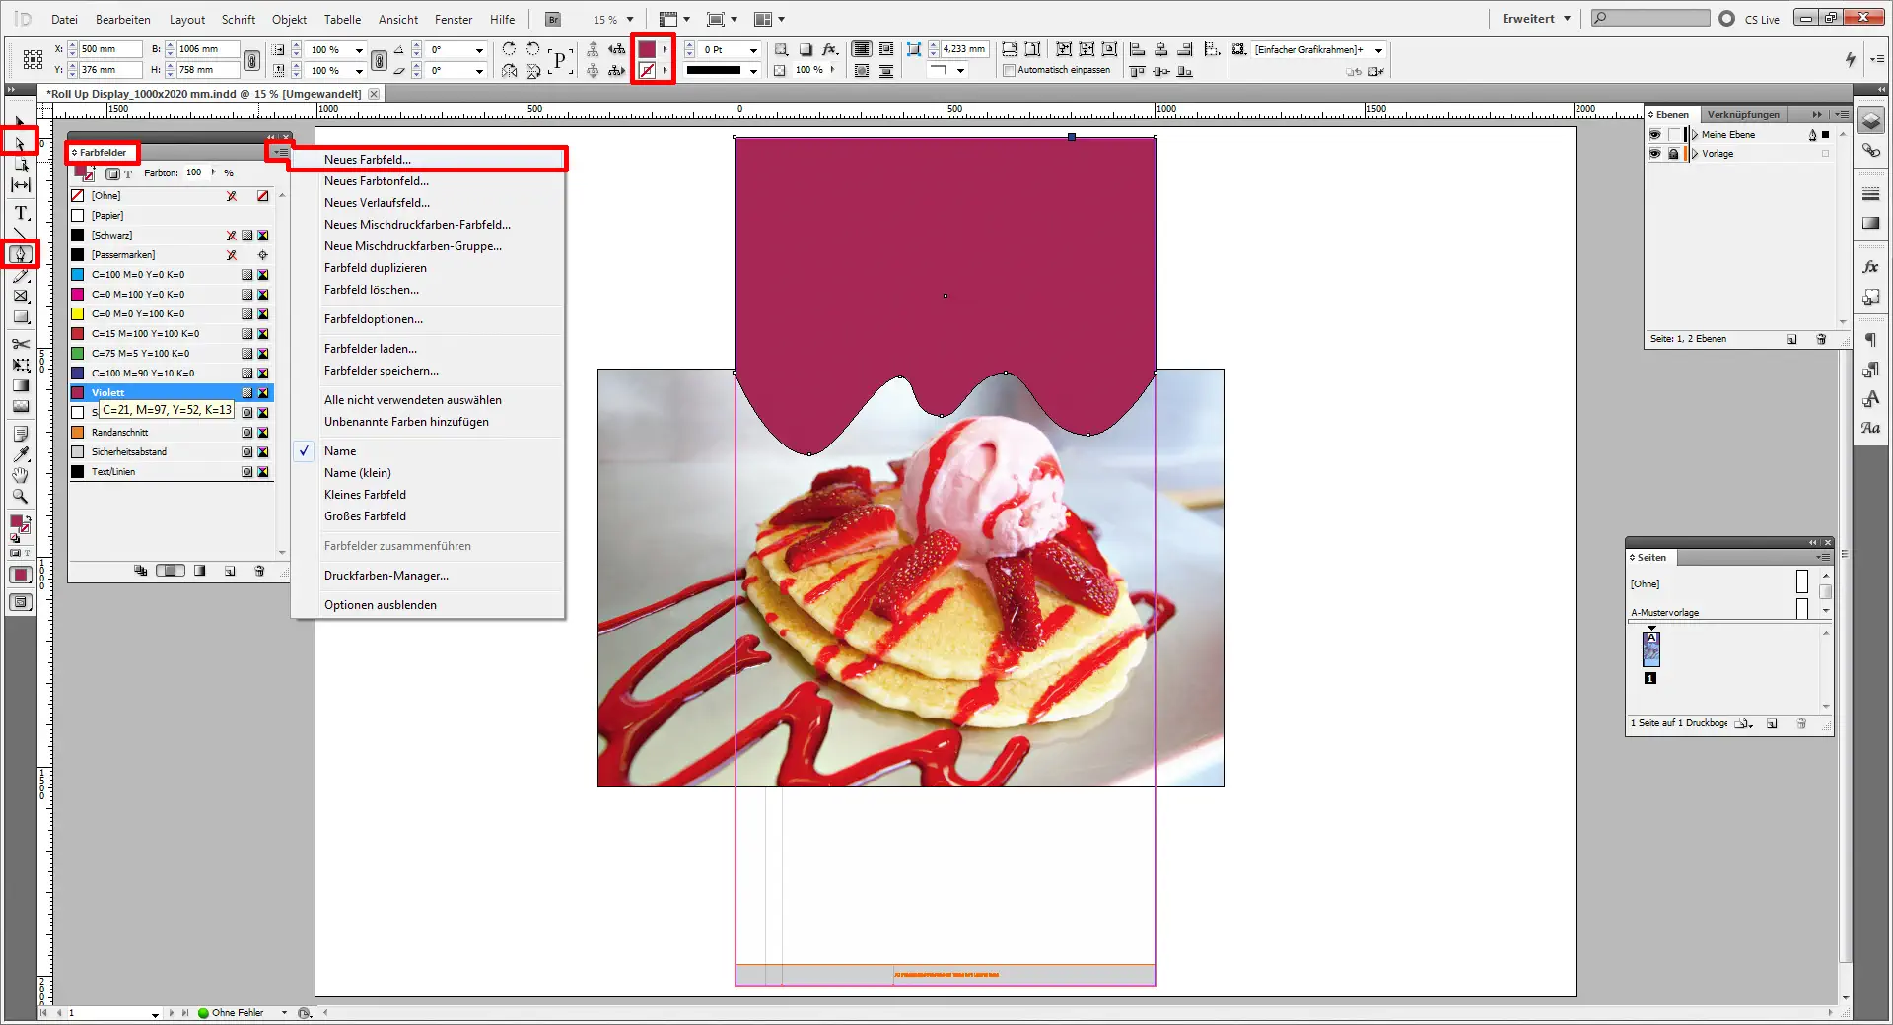The height and width of the screenshot is (1025, 1893).
Task: Select the magenta C=0 M=100 swatch
Action: [138, 294]
